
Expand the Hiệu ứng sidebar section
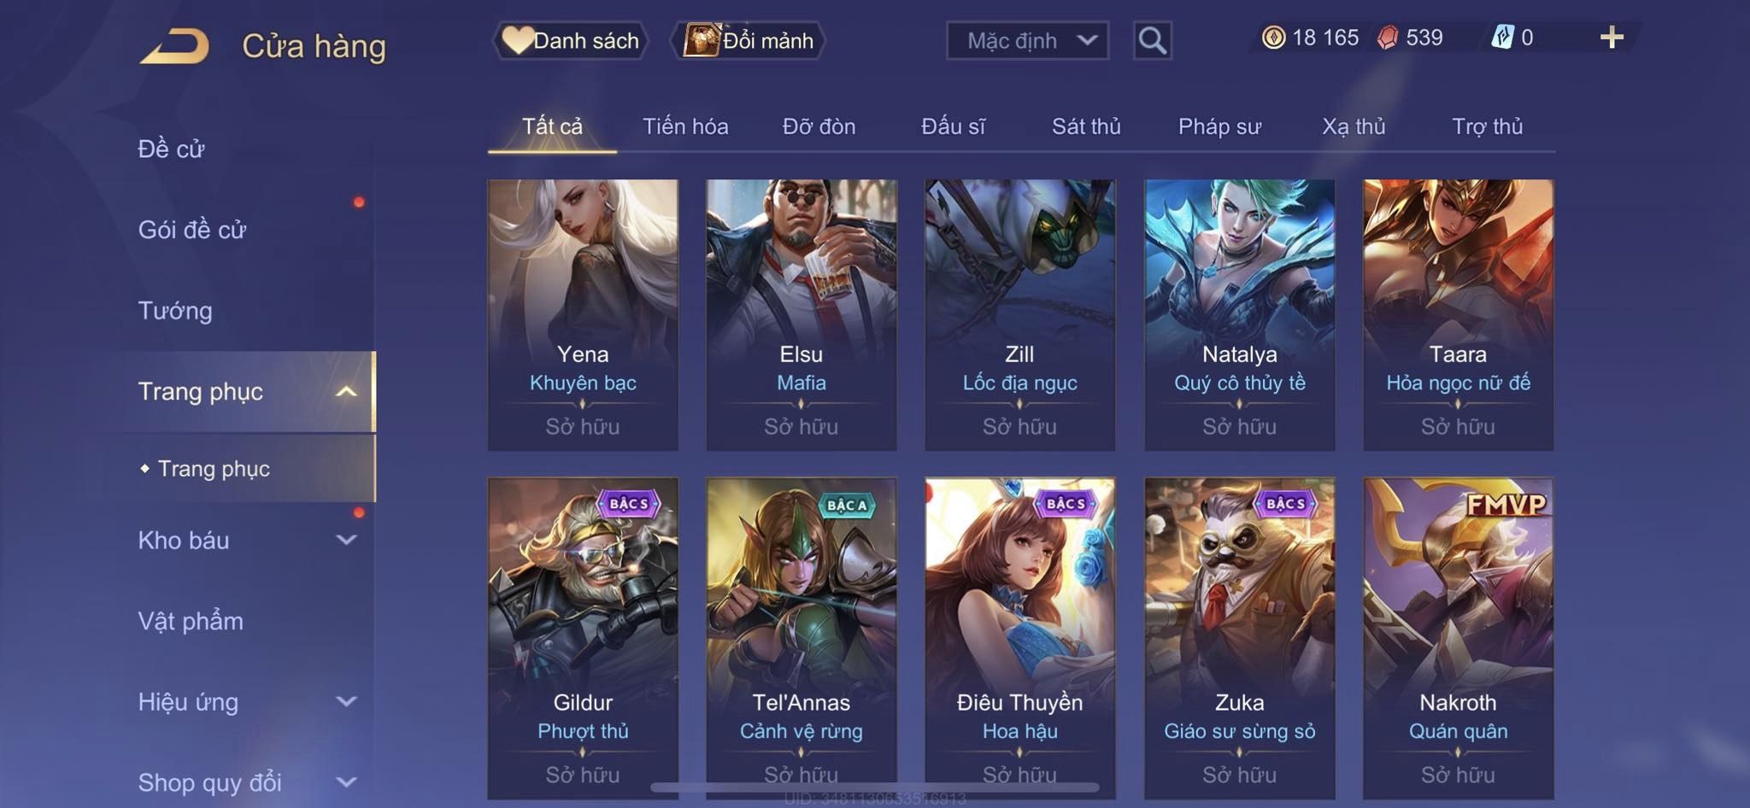point(346,701)
